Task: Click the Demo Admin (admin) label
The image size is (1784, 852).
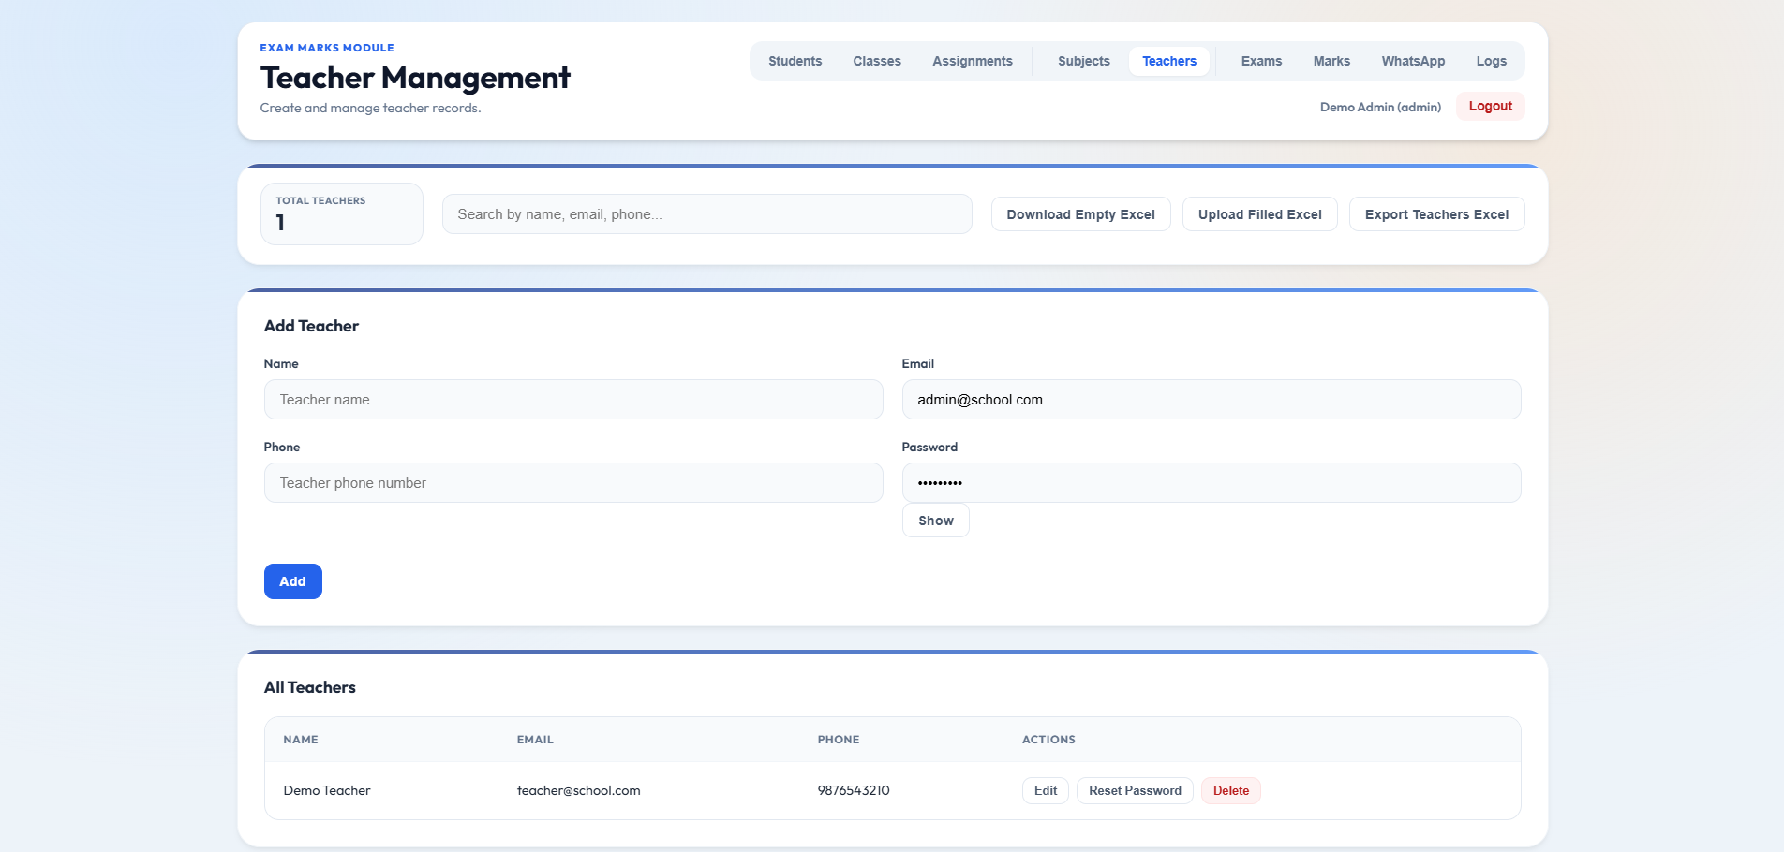Action: 1380,107
